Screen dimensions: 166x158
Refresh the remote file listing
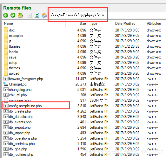tap(37, 15)
